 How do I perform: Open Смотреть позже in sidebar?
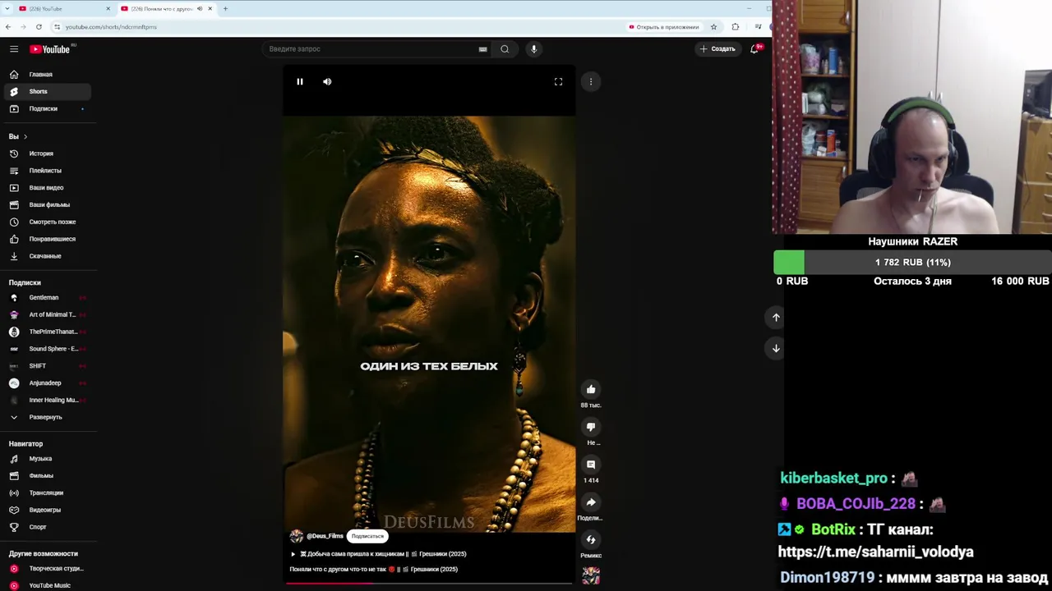point(47,222)
